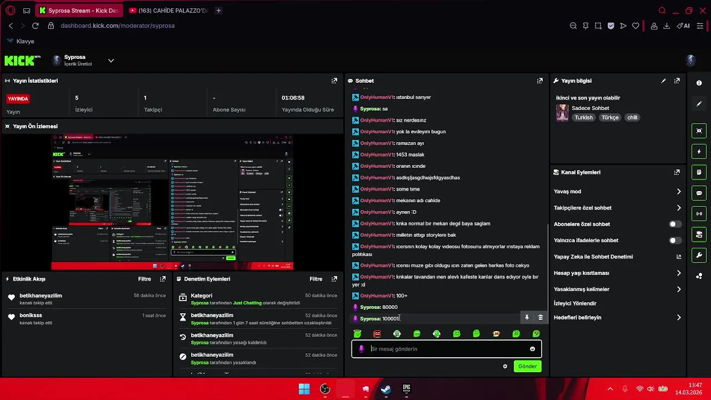The image size is (711, 400).
Task: Pop out the Kanal Eylemleri panel
Action: (x=677, y=172)
